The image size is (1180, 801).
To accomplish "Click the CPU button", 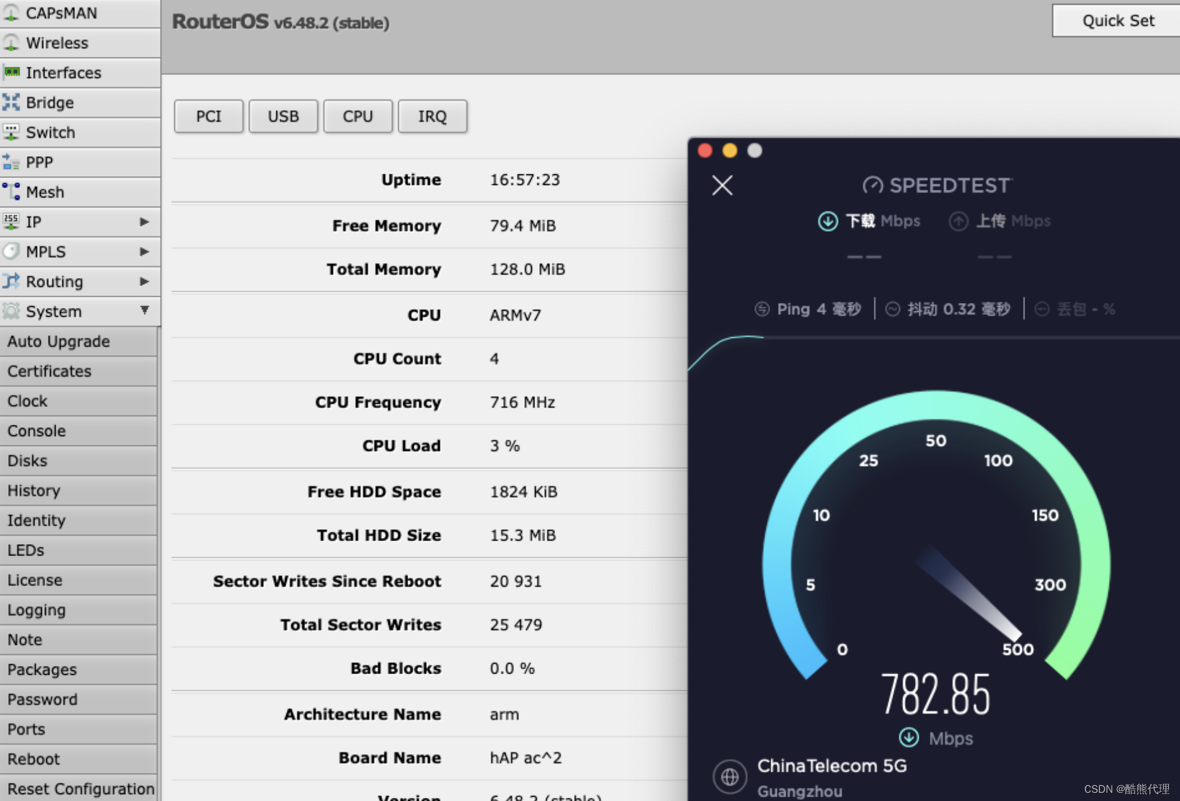I will click(357, 116).
